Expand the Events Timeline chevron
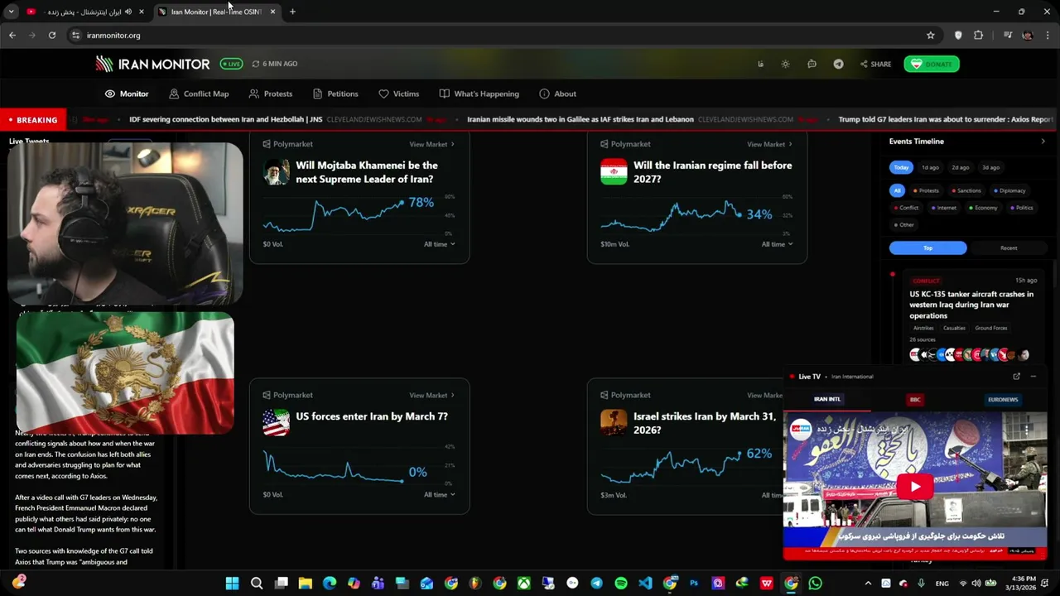1060x596 pixels. click(x=1043, y=142)
